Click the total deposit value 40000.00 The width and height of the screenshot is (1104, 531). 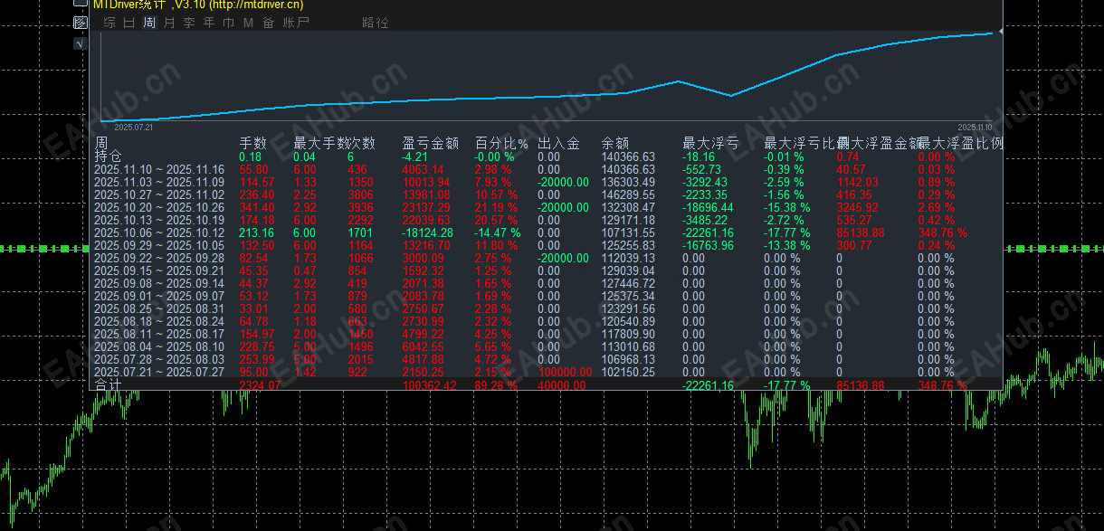562,385
